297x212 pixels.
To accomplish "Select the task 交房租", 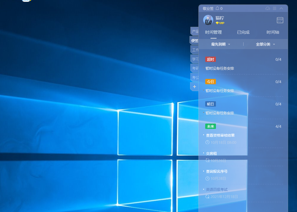I will [211, 153].
